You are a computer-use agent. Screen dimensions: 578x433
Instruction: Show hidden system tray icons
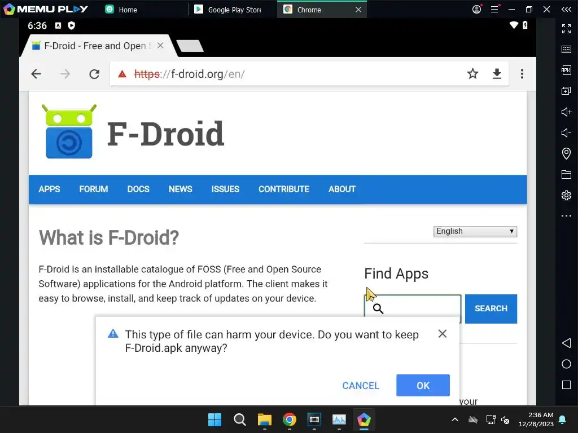[x=455, y=419]
